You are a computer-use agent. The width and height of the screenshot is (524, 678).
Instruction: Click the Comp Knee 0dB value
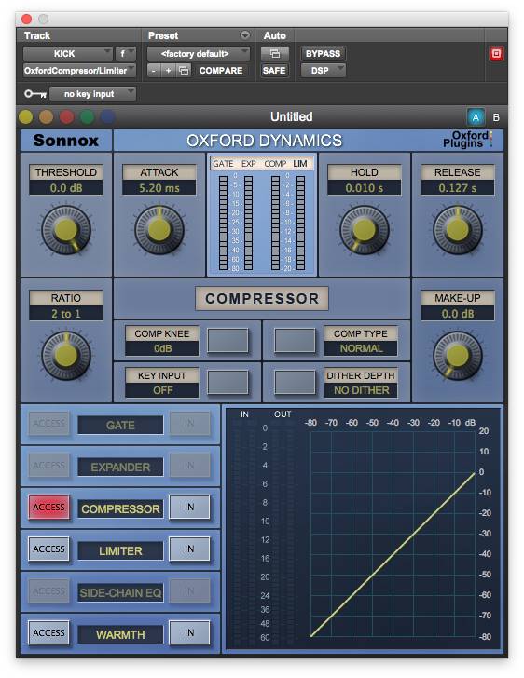click(x=162, y=348)
